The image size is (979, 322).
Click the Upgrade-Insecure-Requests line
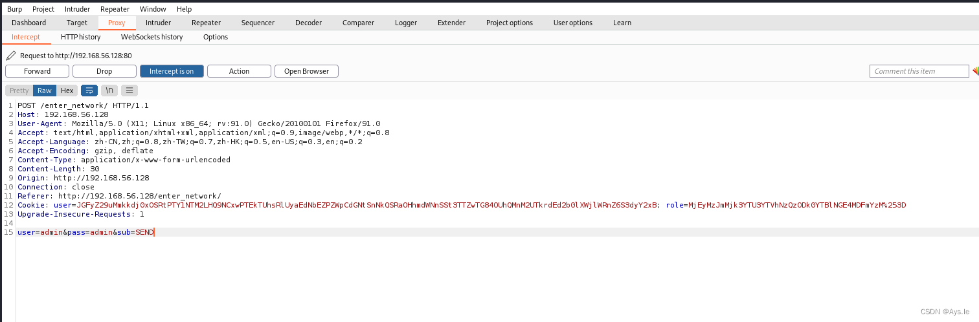click(81, 214)
